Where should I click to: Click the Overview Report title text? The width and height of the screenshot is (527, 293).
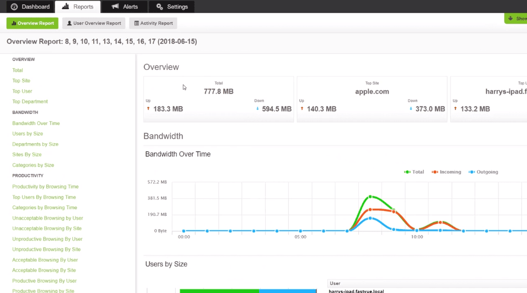coord(102,42)
